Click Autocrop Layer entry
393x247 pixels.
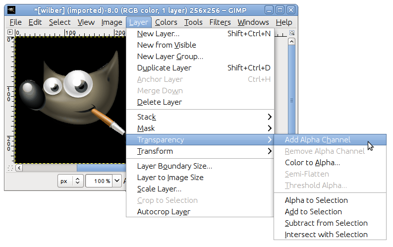(x=164, y=212)
